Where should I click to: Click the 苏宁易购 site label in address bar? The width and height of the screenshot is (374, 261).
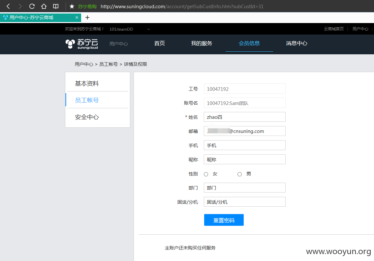tap(87, 7)
